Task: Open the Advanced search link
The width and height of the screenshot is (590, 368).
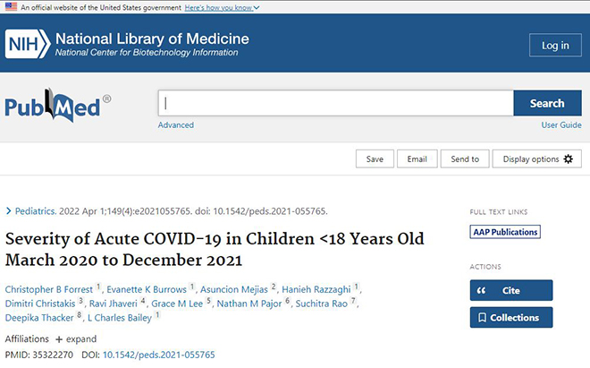Action: click(x=176, y=125)
